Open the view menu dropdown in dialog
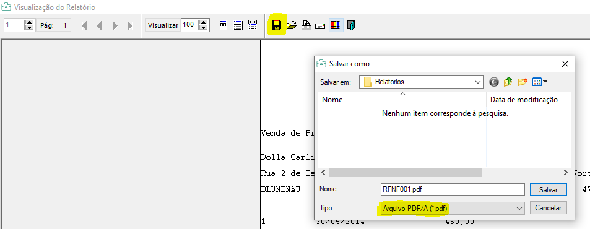 (x=540, y=82)
